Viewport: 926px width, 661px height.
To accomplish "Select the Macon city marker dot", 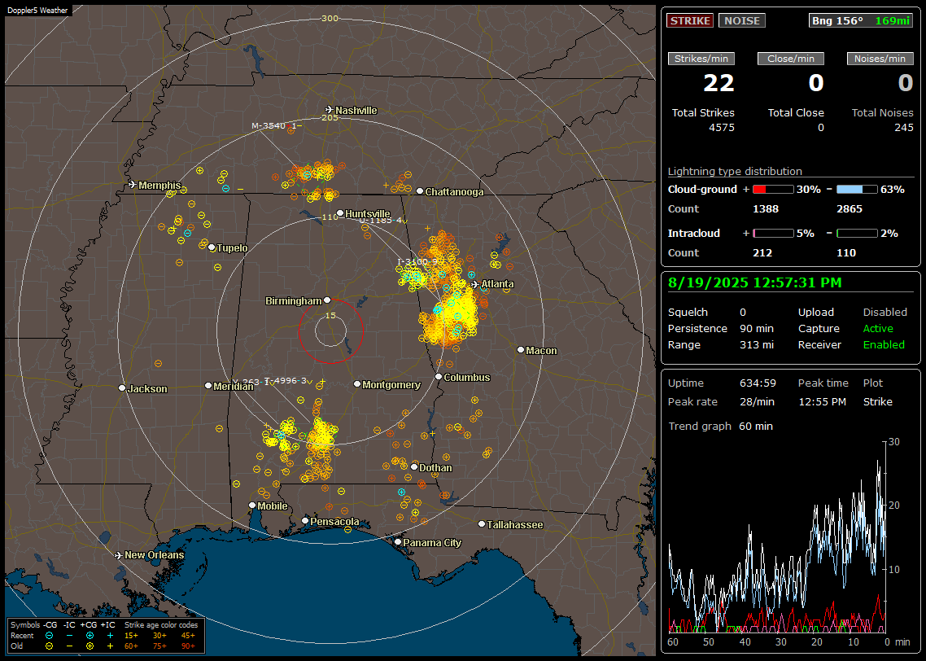I will coord(520,350).
